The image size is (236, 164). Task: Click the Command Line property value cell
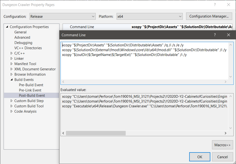[x=182, y=27]
